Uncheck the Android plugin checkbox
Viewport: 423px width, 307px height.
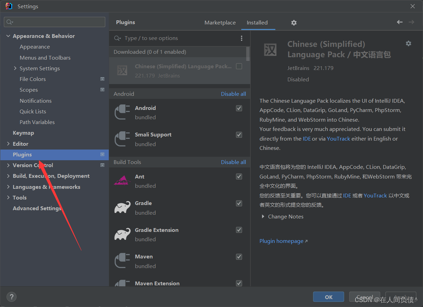239,108
